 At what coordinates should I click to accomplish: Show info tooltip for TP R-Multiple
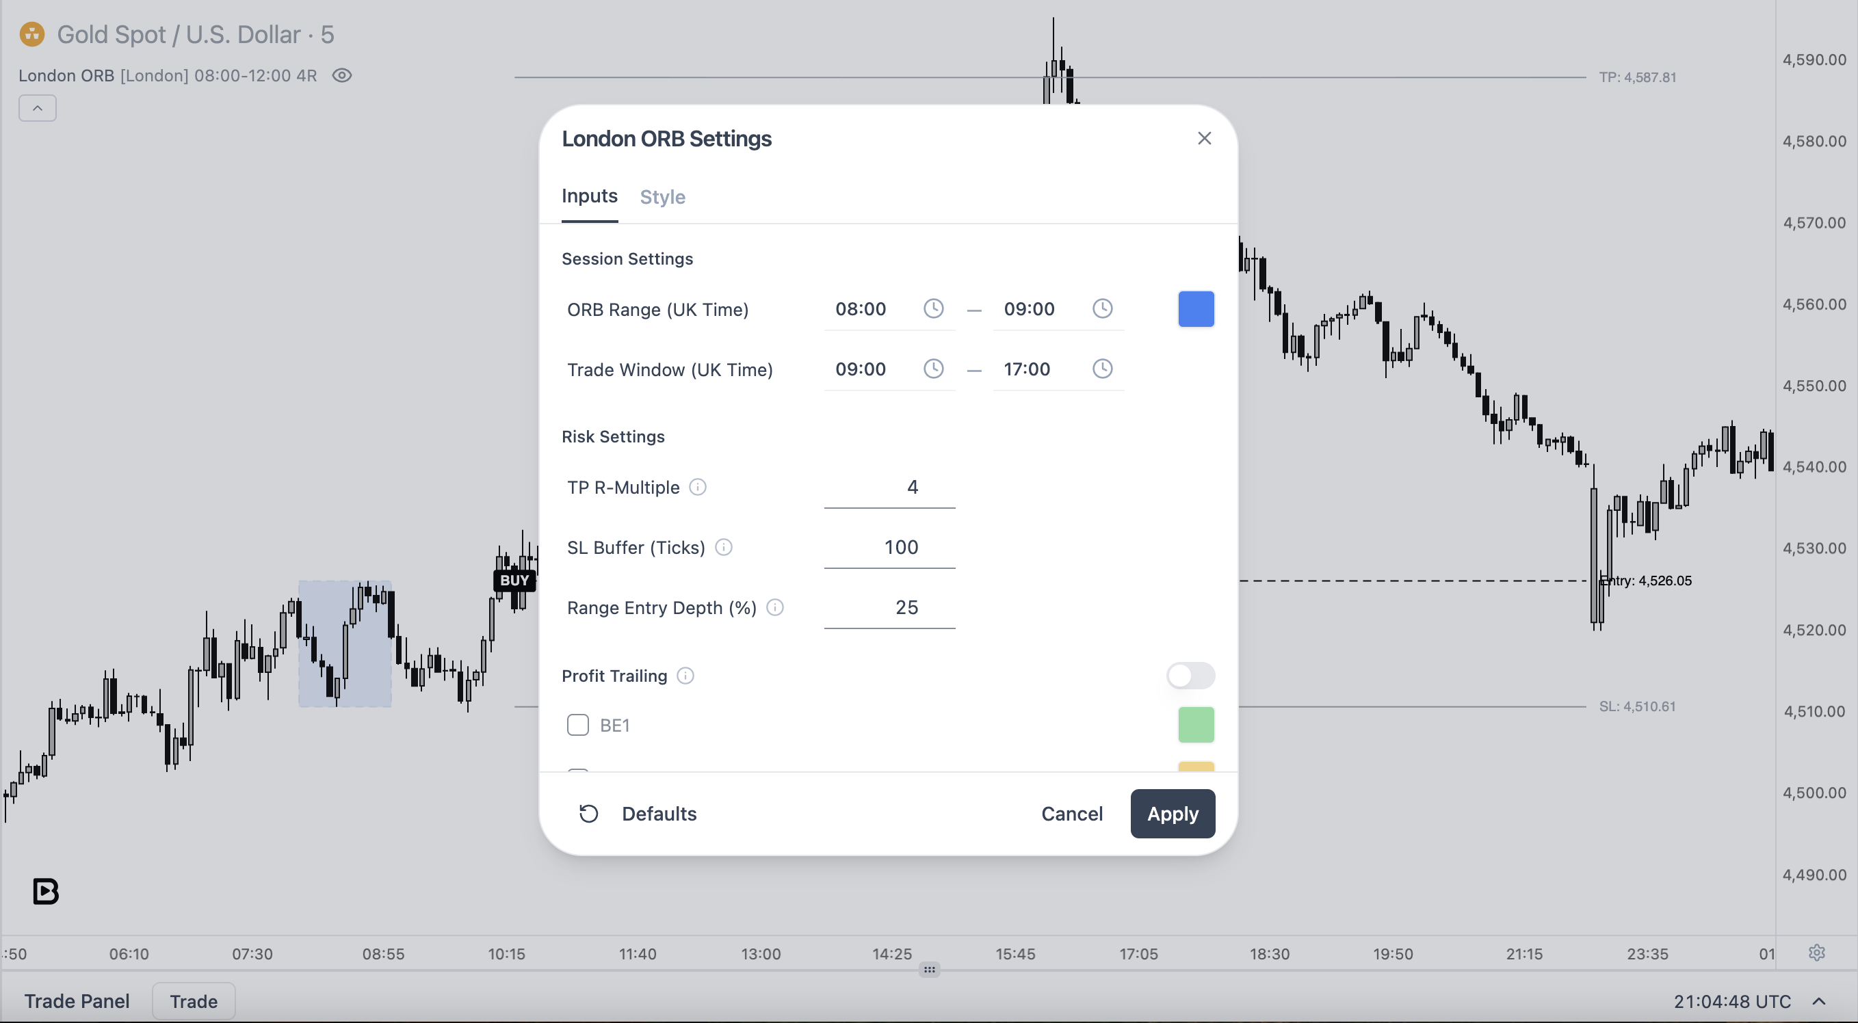698,488
